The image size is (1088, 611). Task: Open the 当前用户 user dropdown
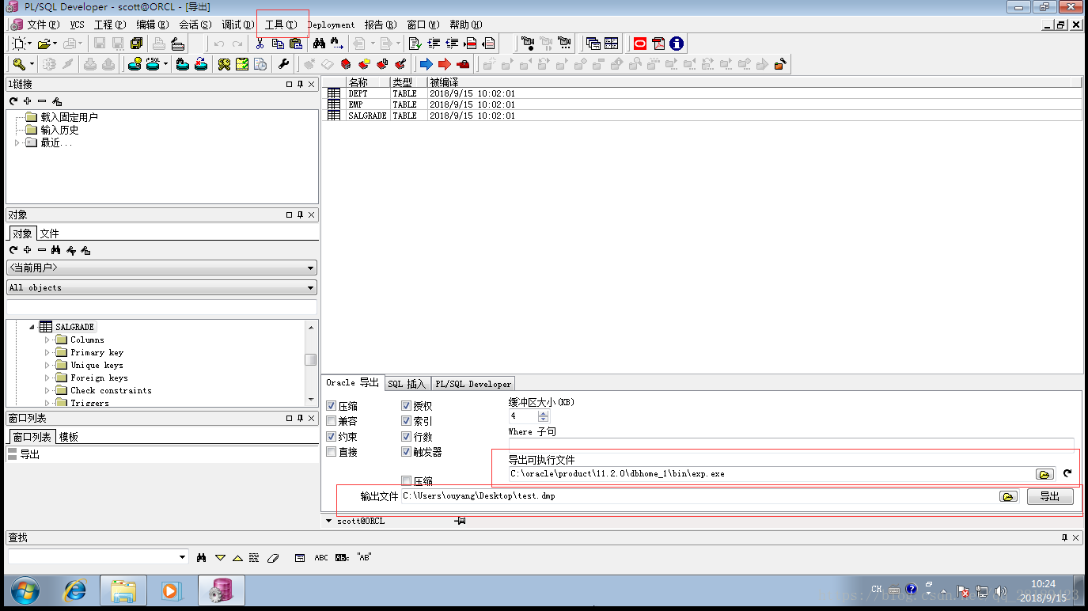[309, 267]
